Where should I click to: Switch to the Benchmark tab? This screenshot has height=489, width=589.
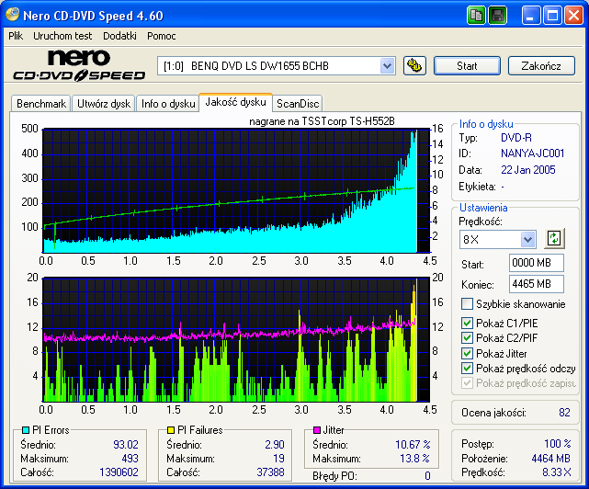[x=41, y=103]
